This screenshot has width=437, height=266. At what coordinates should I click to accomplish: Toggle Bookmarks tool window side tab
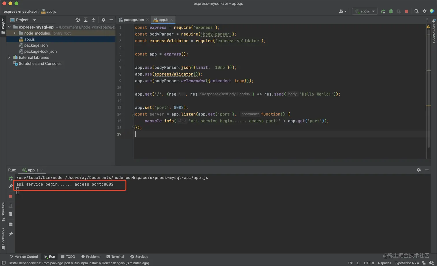point(3,239)
